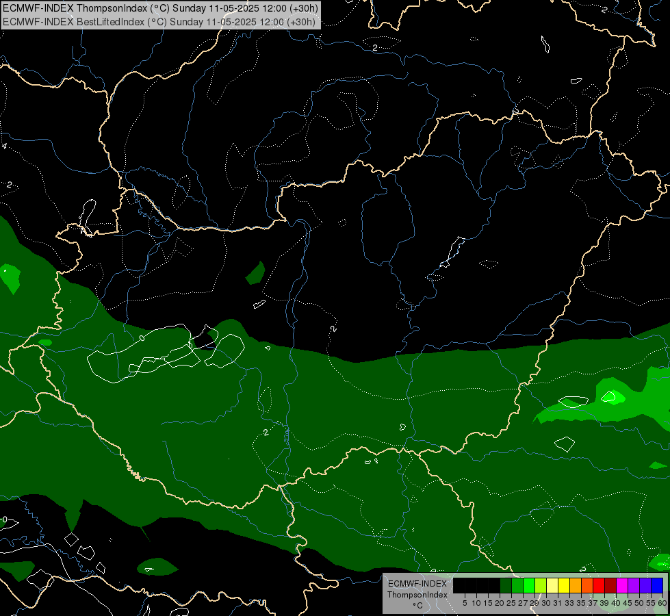Click the BestLiftedIndex title line in the header
670x616 pixels.
tap(159, 22)
